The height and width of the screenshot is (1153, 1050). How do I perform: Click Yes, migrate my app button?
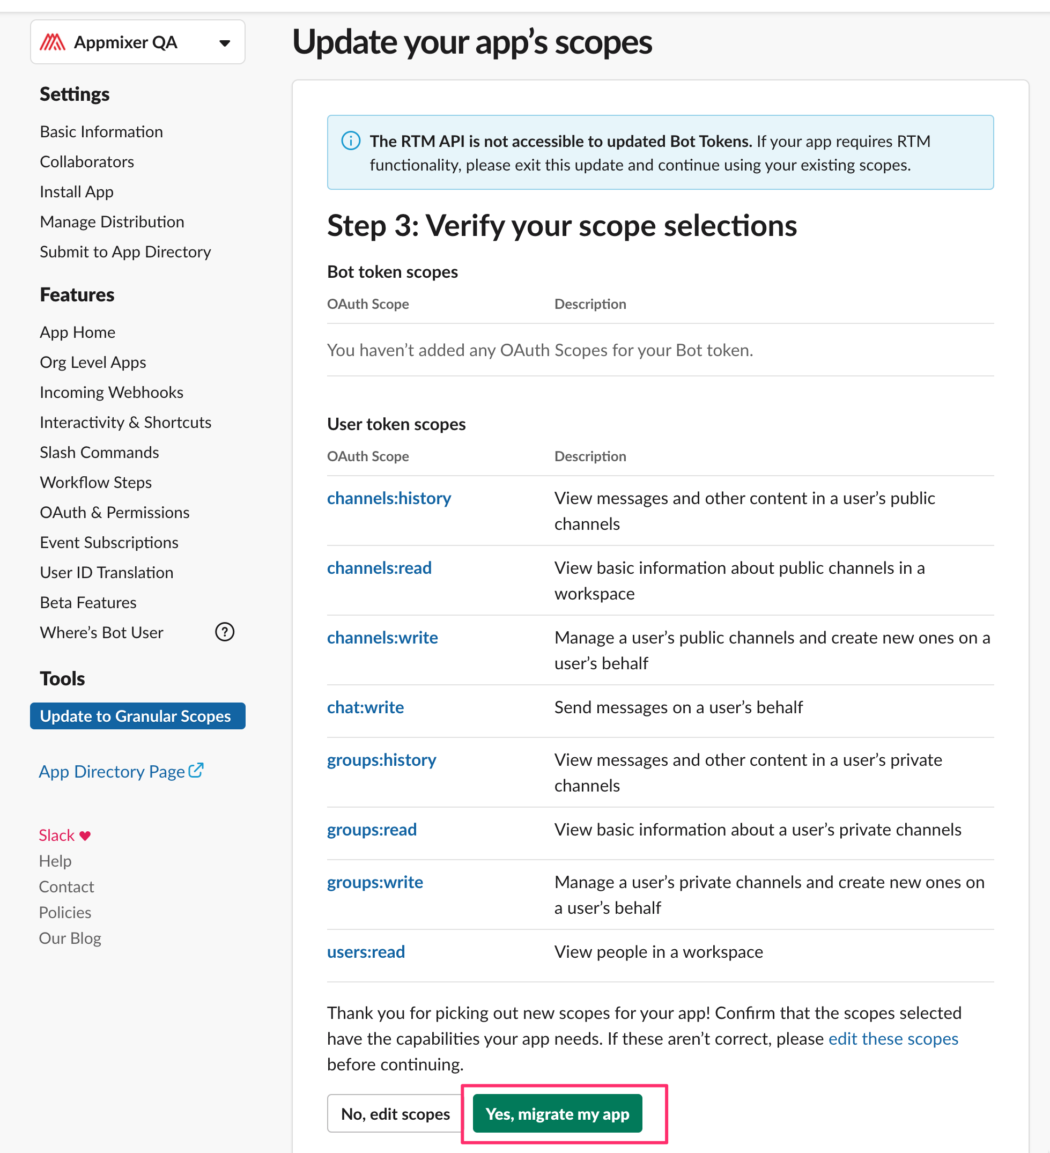(x=557, y=1113)
